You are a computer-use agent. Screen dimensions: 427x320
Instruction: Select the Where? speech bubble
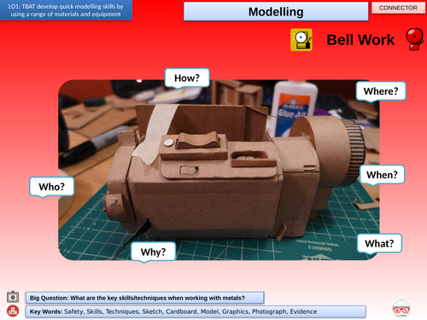pyautogui.click(x=381, y=91)
